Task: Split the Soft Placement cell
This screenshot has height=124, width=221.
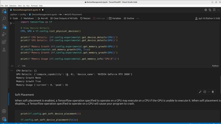Action: (205, 92)
